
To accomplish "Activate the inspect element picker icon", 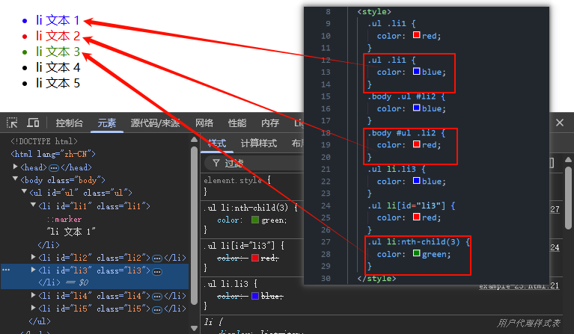I will (12, 123).
